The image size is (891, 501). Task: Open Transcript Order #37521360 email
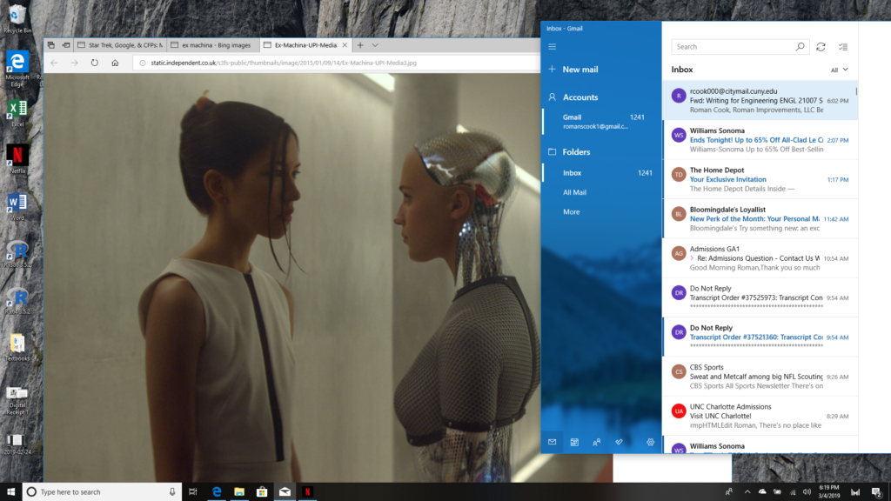(x=760, y=337)
